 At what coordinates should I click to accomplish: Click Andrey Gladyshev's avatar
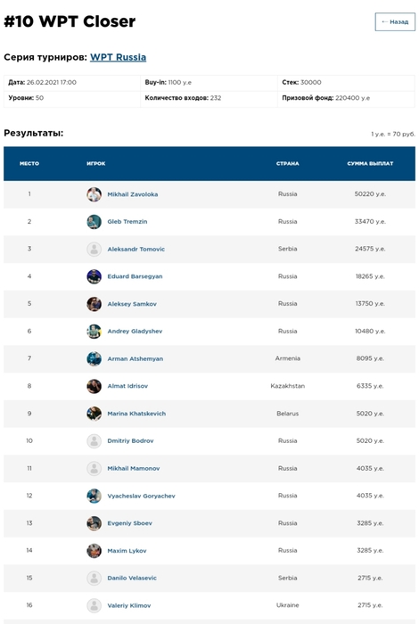94,331
